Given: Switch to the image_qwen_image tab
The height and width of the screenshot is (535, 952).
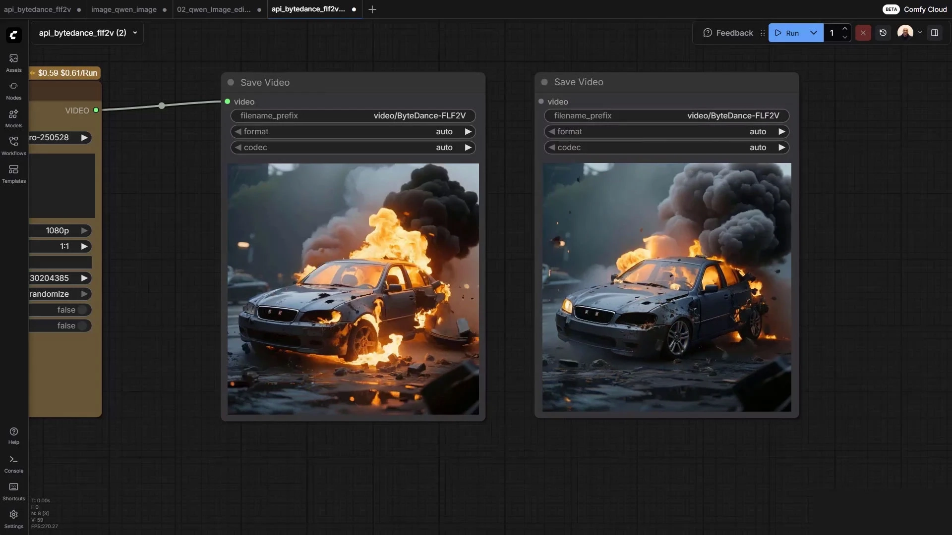Looking at the screenshot, I should pyautogui.click(x=123, y=9).
